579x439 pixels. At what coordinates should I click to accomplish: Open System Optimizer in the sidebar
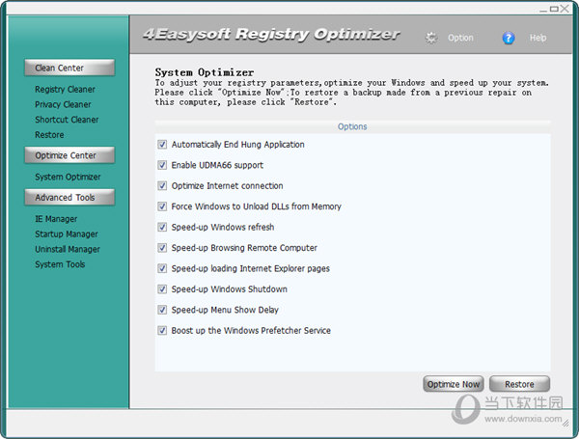coord(68,177)
